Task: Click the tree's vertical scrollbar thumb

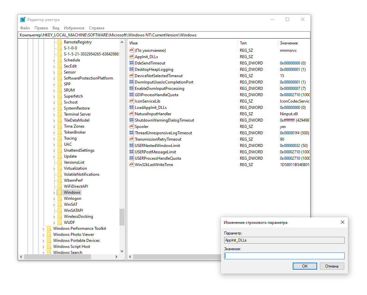Action: click(122, 217)
